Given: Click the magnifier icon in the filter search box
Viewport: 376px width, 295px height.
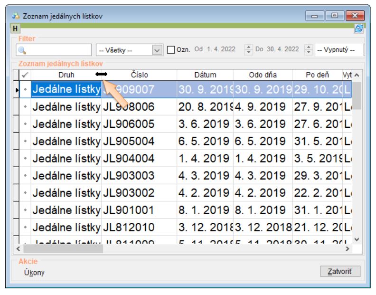Looking at the screenshot, I should pyautogui.click(x=22, y=49).
